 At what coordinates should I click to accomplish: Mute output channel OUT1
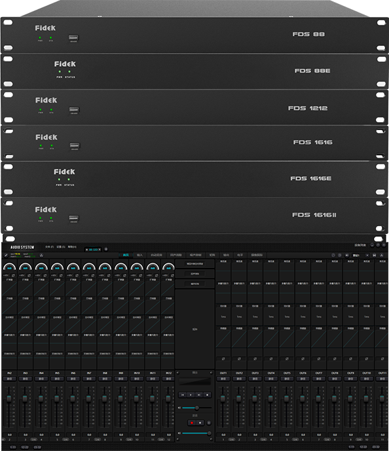tap(223, 379)
